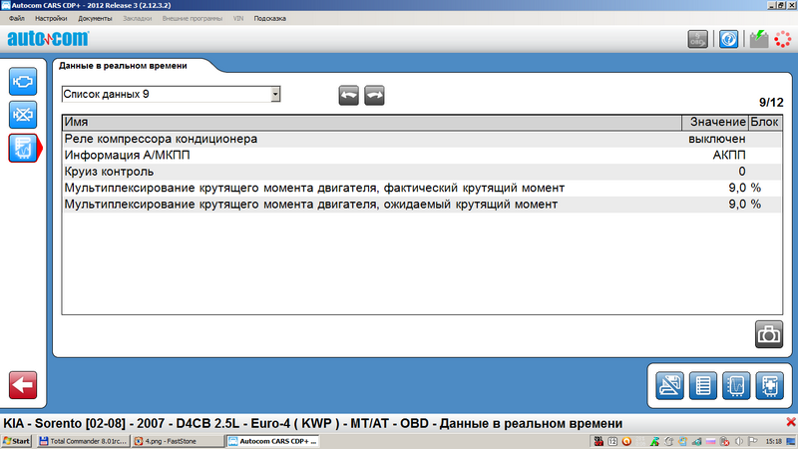This screenshot has width=798, height=449.
Task: Click the ECU chip icon bottom right
Action: (x=769, y=385)
